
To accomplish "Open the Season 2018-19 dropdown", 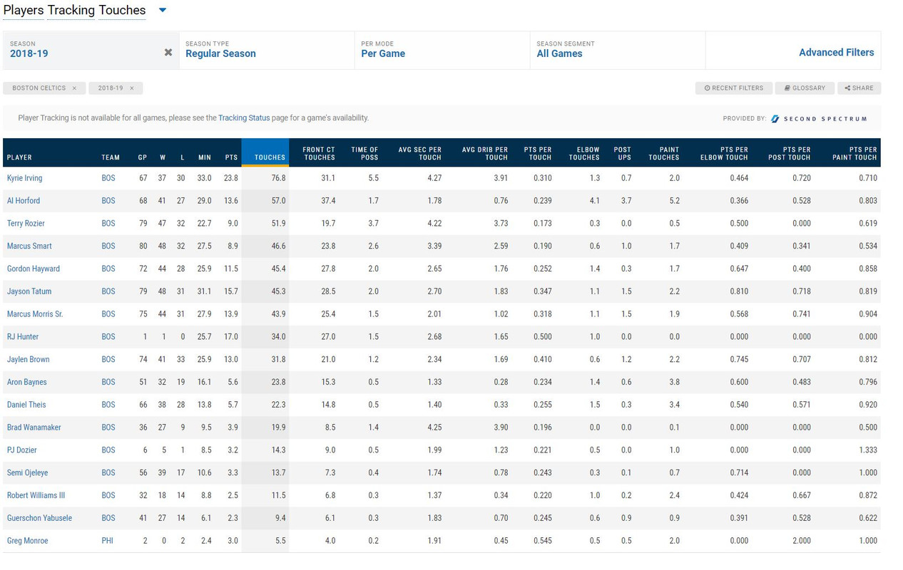I will [x=91, y=50].
